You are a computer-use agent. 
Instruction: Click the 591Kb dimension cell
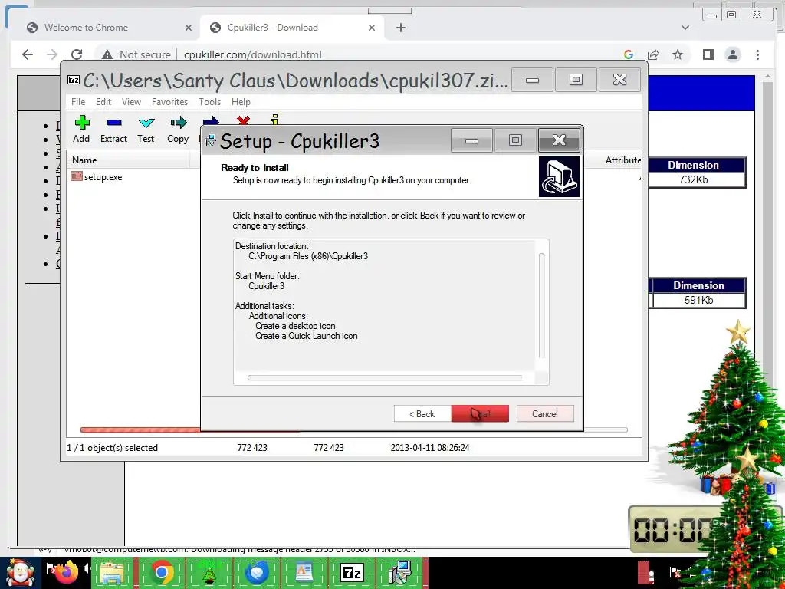tap(699, 300)
